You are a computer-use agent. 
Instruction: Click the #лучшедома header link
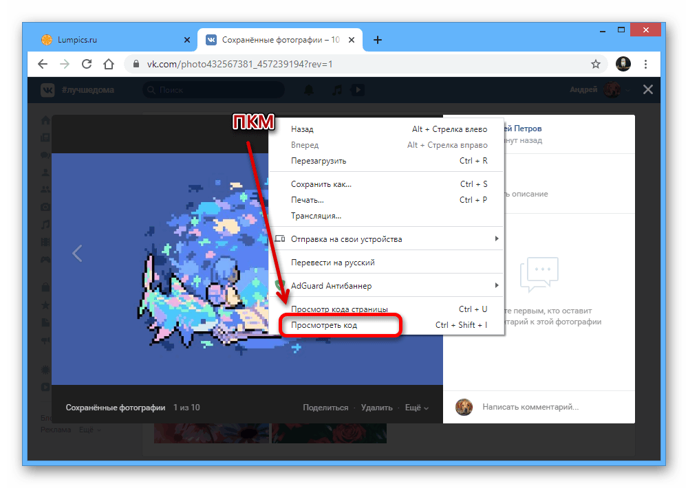[88, 90]
